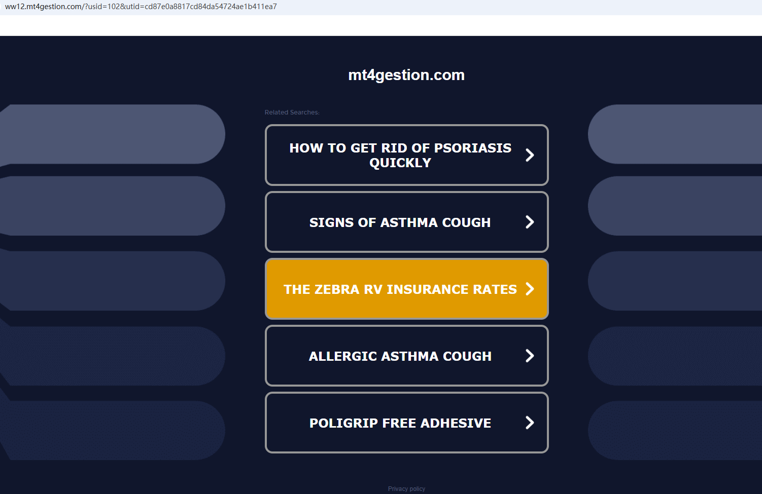Image resolution: width=762 pixels, height=494 pixels.
Task: Click the bottom decorative pill on the right
Action: pos(675,430)
